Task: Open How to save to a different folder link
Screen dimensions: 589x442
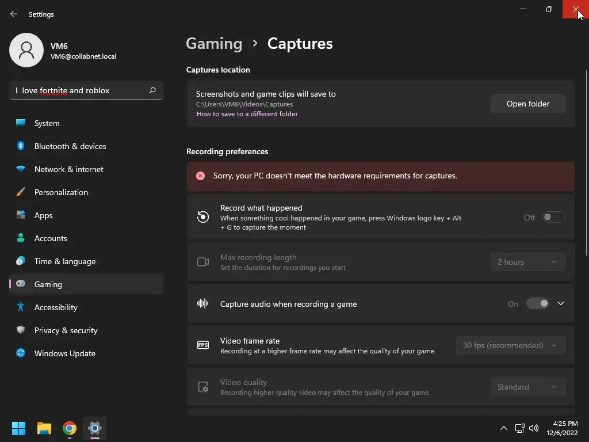Action: coord(247,114)
